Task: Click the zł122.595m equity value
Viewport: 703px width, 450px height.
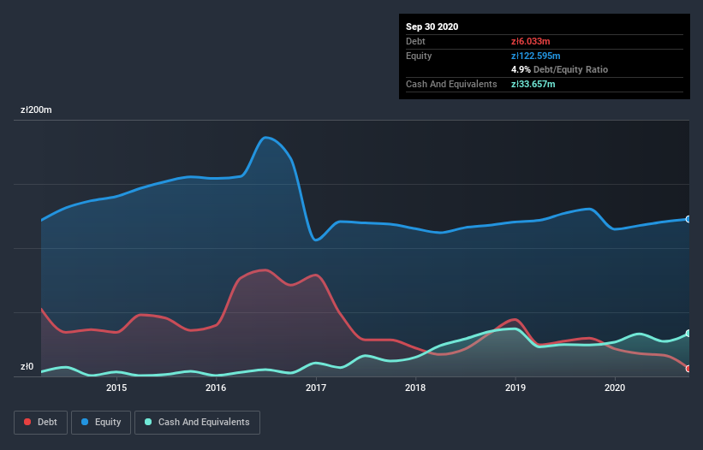Action: [x=536, y=56]
